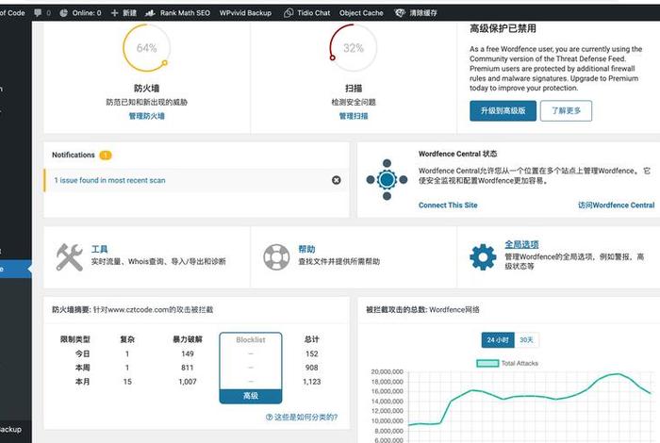Click the question icon next to 这些是如何分类的
This screenshot has height=443, width=660.
click(270, 417)
